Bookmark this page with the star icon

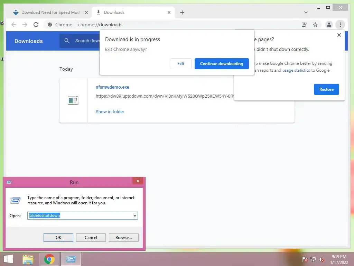tap(315, 25)
